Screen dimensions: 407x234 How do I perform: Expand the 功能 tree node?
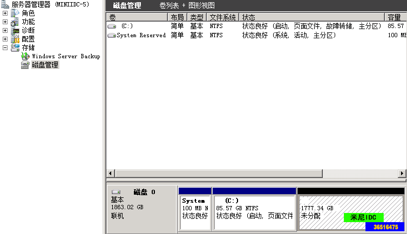(5, 22)
